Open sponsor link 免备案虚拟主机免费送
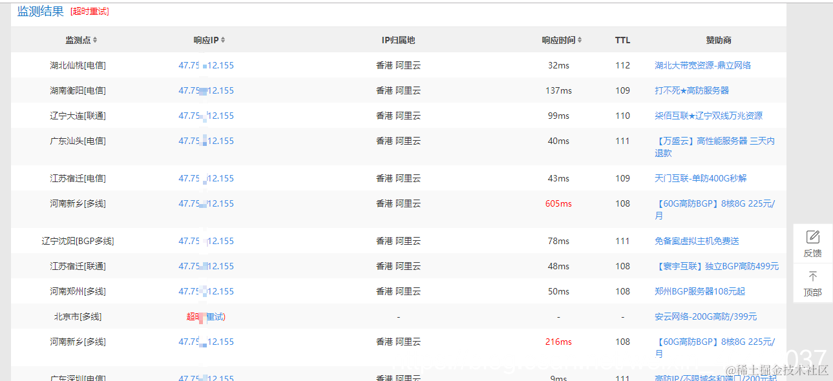The height and width of the screenshot is (381, 833). click(x=697, y=241)
